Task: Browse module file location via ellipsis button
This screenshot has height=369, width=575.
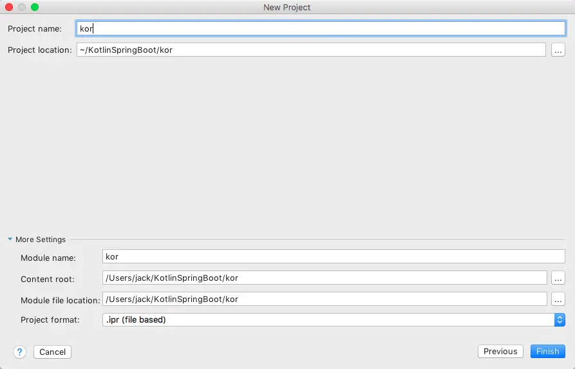Action: click(558, 299)
